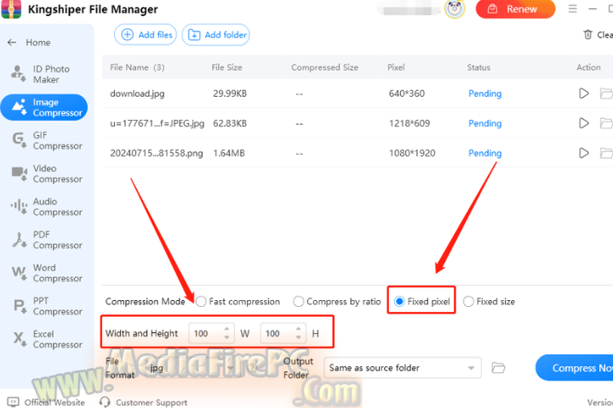Screen dimensions: 613x408
Task: Click the Compressed Size column header
Action: pyautogui.click(x=324, y=67)
